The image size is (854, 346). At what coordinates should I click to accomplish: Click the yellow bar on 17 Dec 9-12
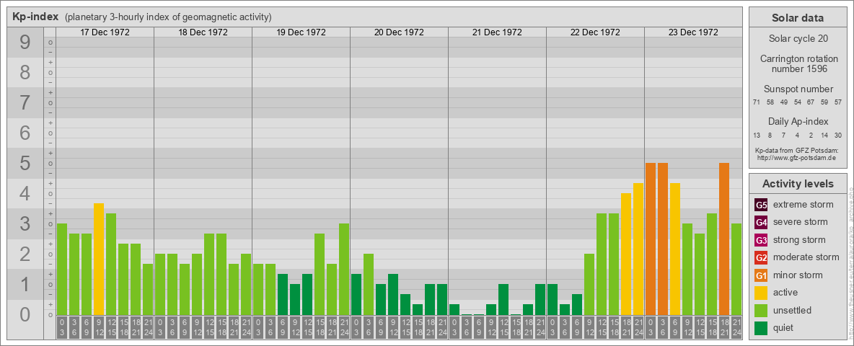click(x=99, y=259)
